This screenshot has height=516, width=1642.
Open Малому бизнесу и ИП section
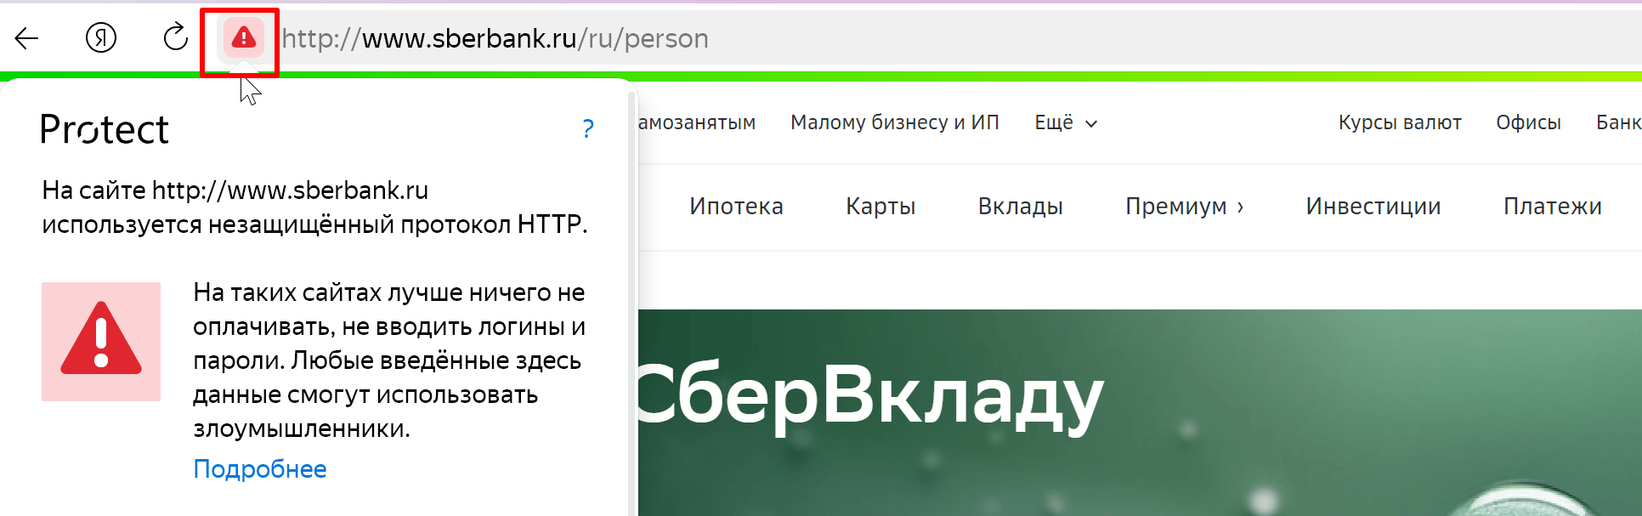(x=895, y=122)
